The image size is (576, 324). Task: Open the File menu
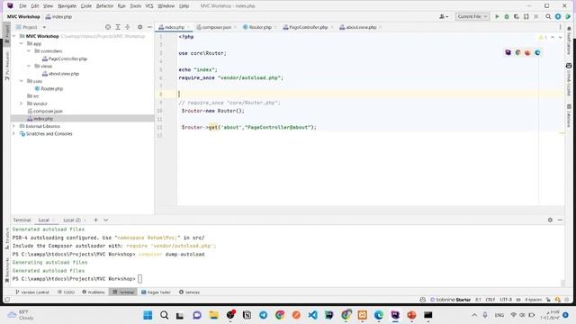tap(22, 6)
